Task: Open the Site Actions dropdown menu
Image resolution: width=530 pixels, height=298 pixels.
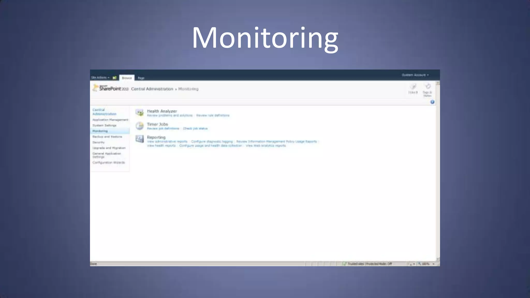Action: (x=100, y=78)
